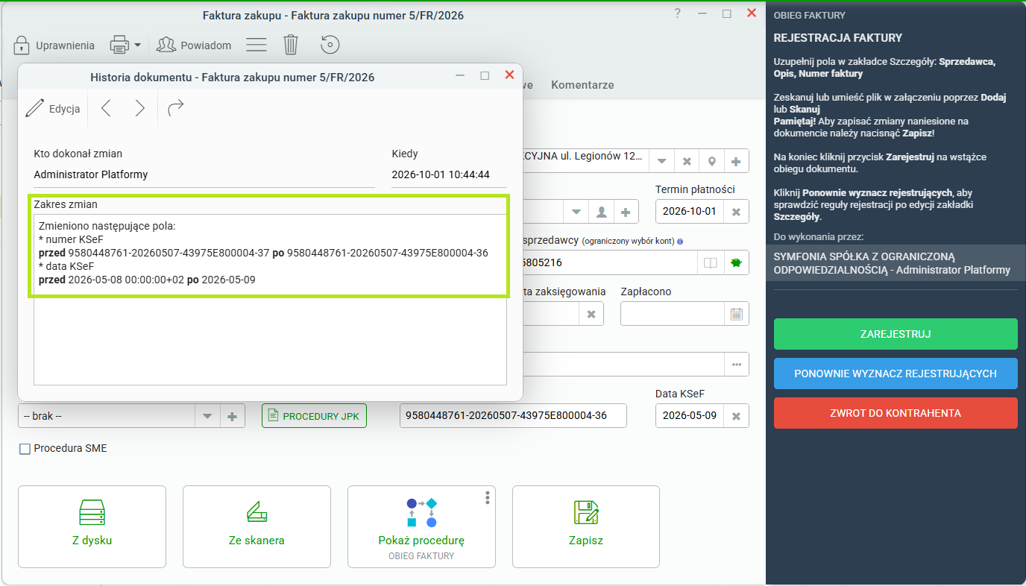Click Edycja pencil in history window
Viewport: 1026px width, 586px height.
pyautogui.click(x=53, y=109)
